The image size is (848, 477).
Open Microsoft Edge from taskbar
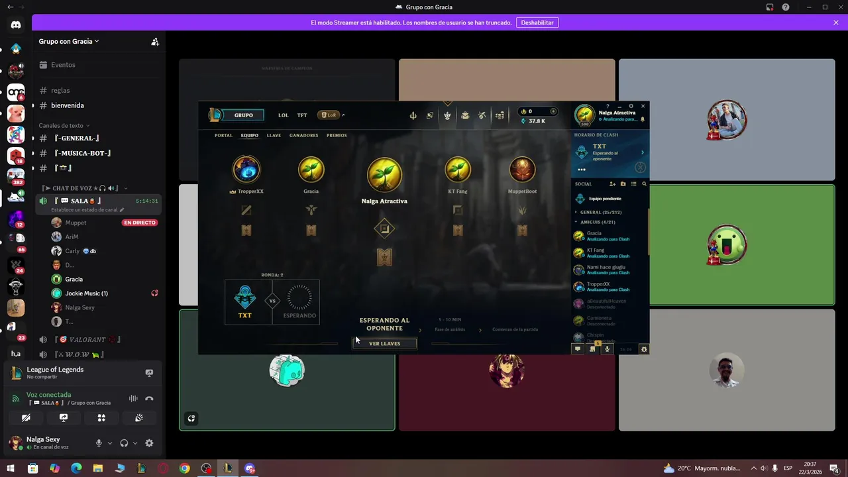point(76,468)
